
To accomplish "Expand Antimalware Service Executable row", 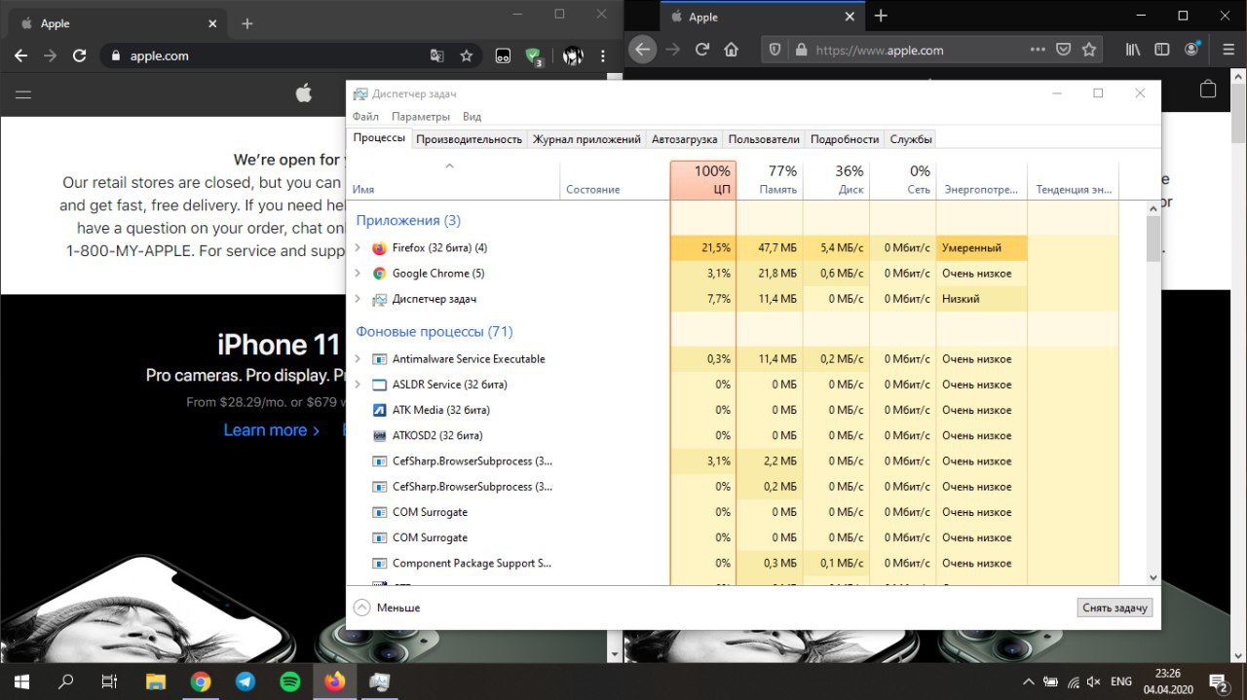I will coord(359,359).
